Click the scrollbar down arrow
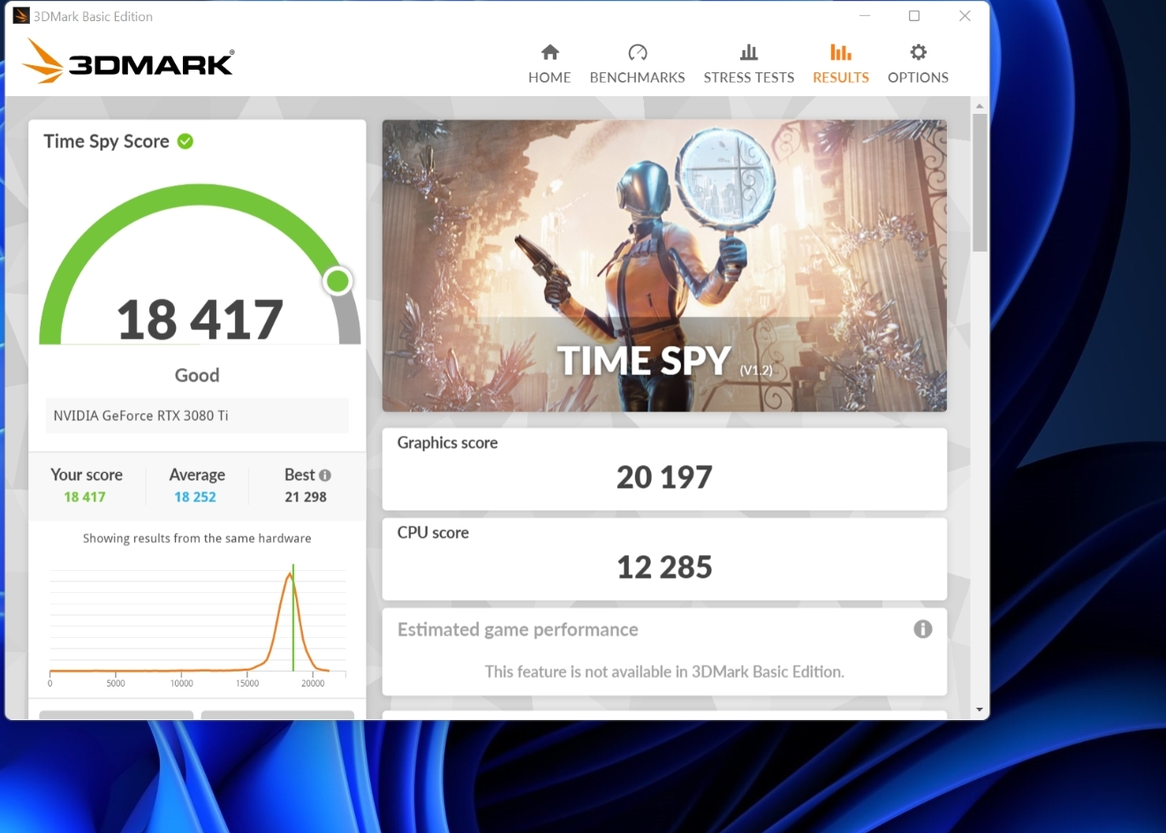Image resolution: width=1166 pixels, height=833 pixels. pyautogui.click(x=980, y=709)
